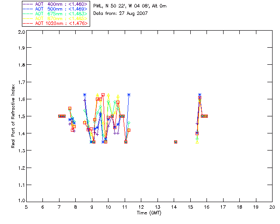This screenshot has height=224, width=280.
Task: Click the y-axis tick label 2.0
Action: (x=21, y=32)
